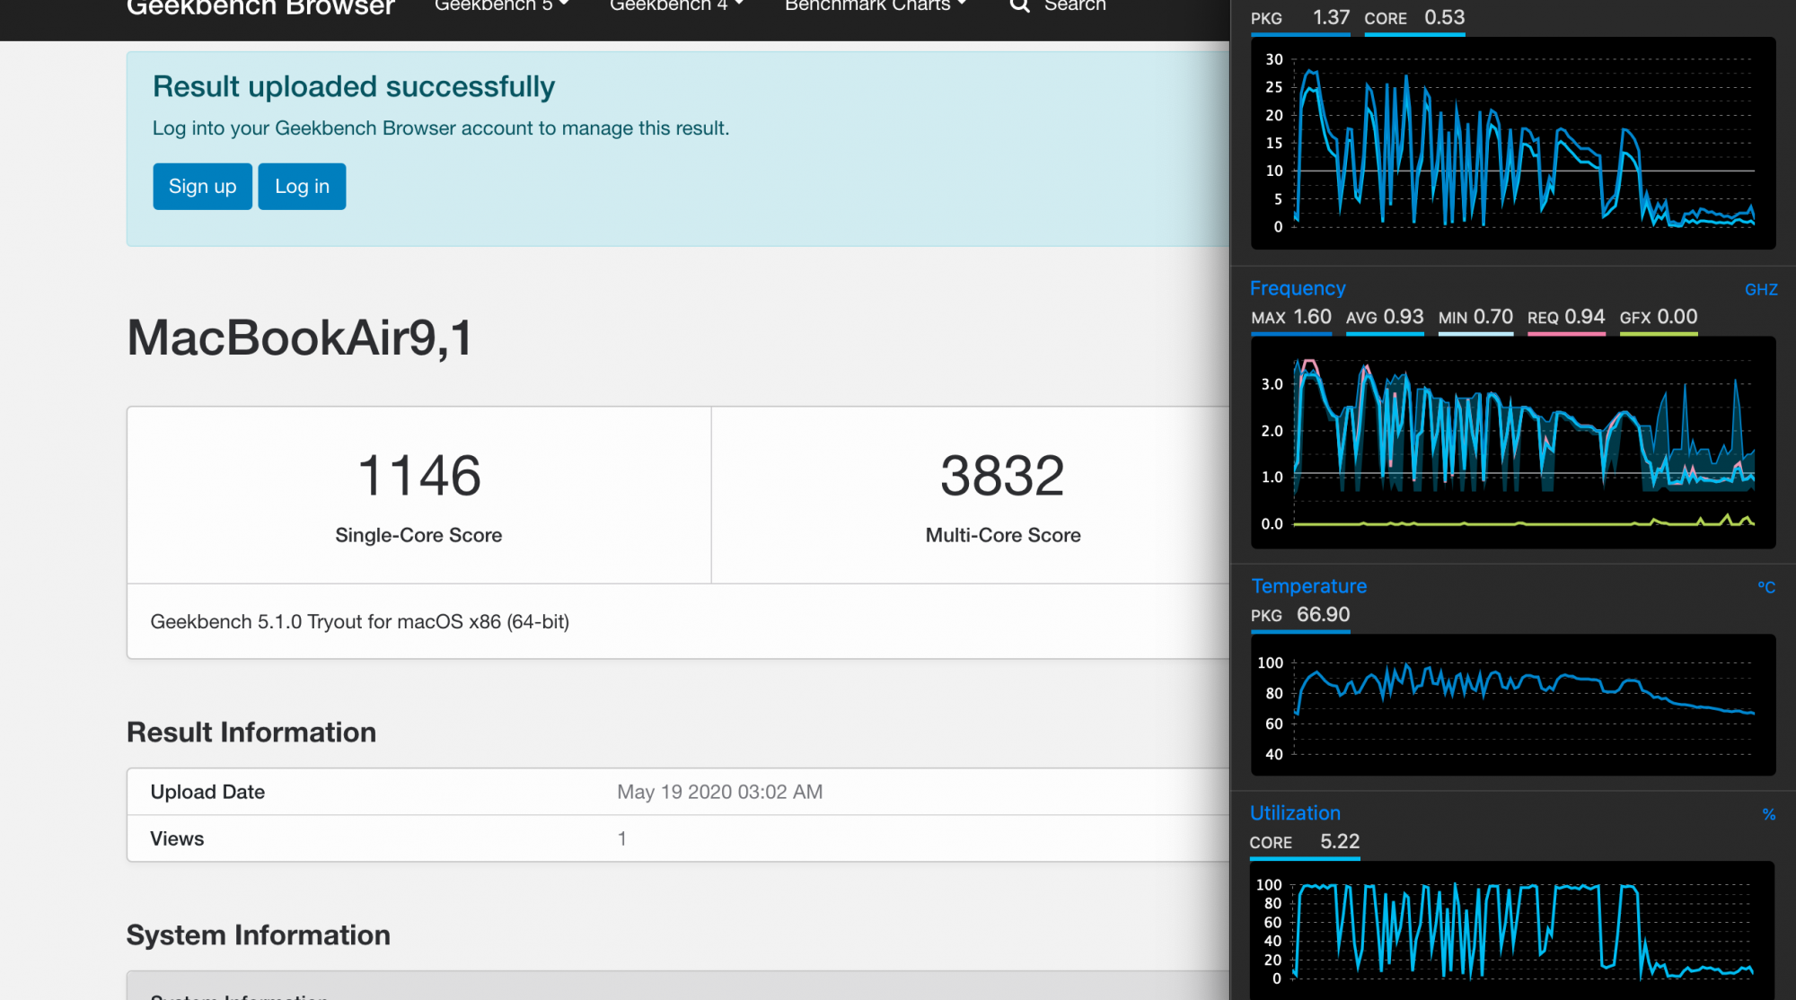The width and height of the screenshot is (1796, 1000).
Task: Click the Temperature section heading
Action: [x=1308, y=586]
